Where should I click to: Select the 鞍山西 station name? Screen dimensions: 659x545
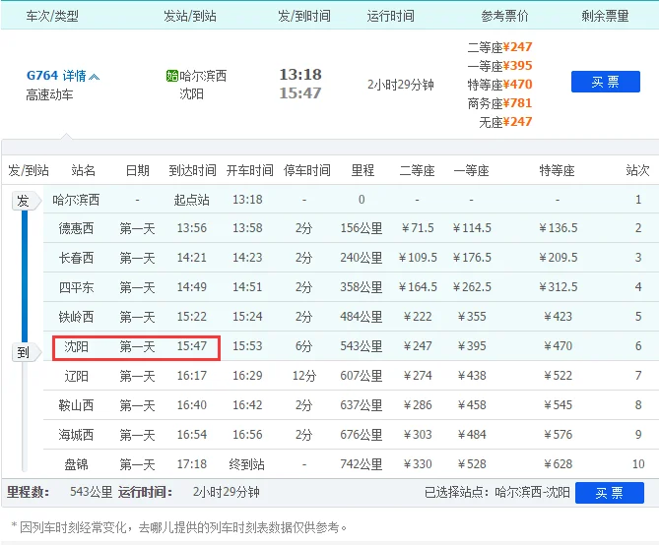76,405
